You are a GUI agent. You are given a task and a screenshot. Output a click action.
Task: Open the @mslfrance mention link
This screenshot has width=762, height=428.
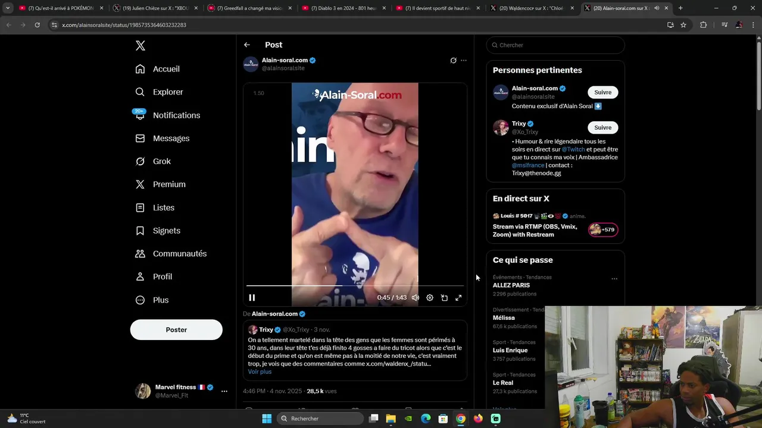[x=528, y=165]
